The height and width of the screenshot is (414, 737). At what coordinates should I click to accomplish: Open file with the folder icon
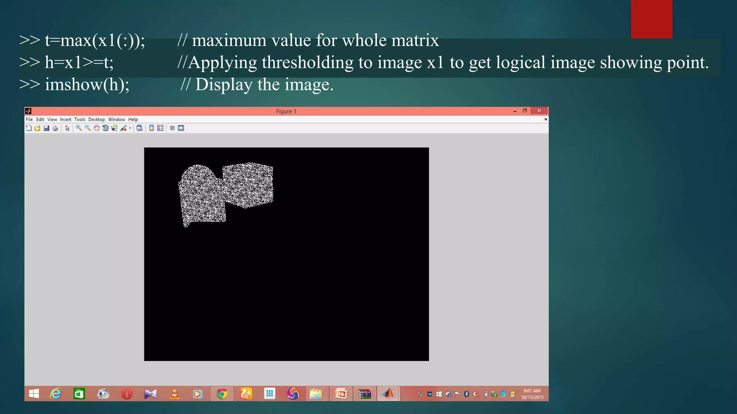tap(37, 128)
